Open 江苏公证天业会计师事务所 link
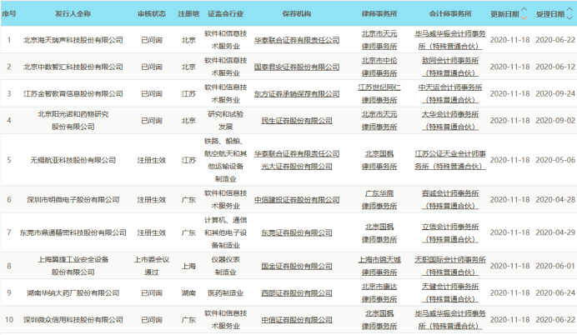577x335 pixels. 450,160
